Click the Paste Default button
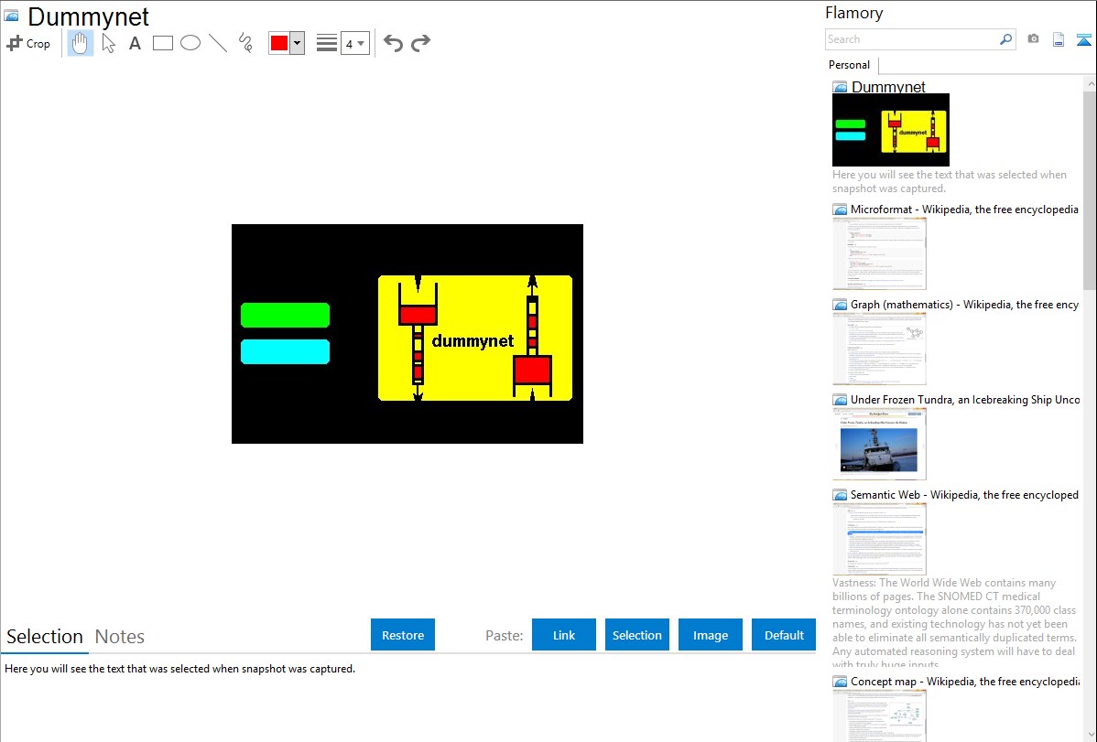This screenshot has height=742, width=1097. pos(784,635)
